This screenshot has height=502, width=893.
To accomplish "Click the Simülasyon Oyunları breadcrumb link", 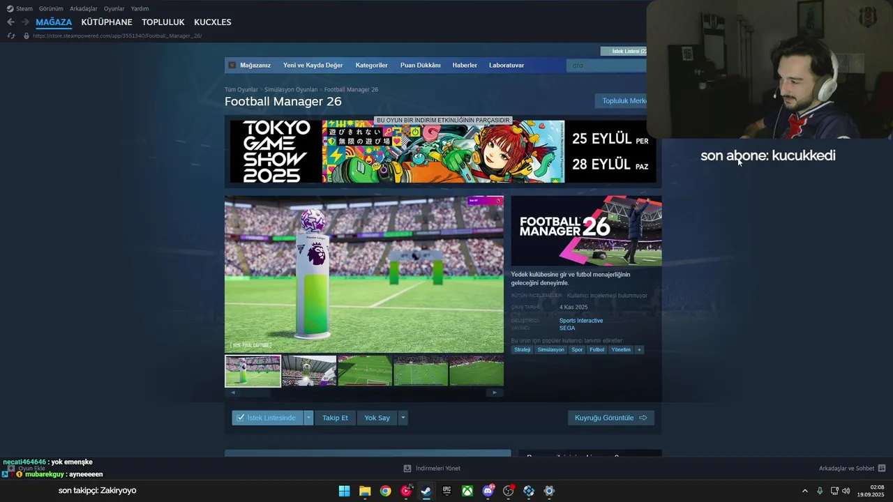I will pos(291,90).
